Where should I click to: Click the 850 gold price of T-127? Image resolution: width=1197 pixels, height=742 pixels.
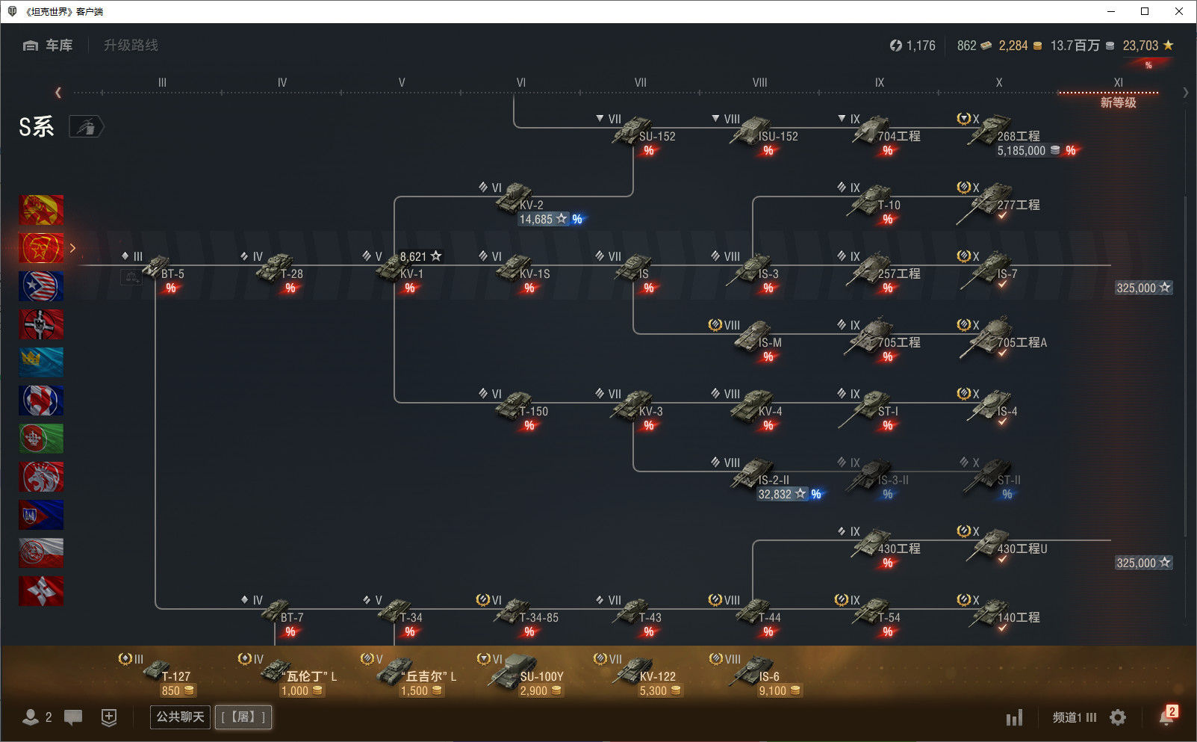click(x=178, y=691)
